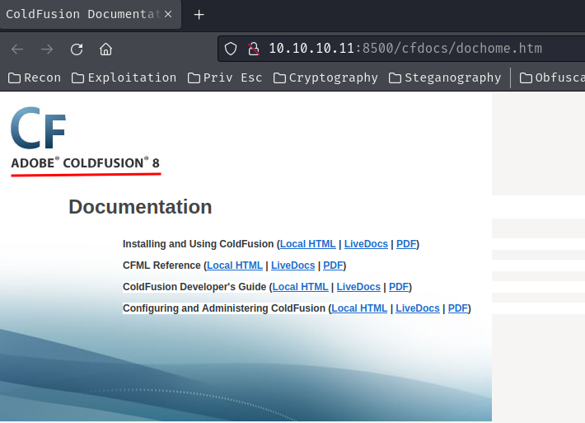Click the 'CFML Reference' label text
Image resolution: width=585 pixels, height=423 pixels.
(161, 266)
